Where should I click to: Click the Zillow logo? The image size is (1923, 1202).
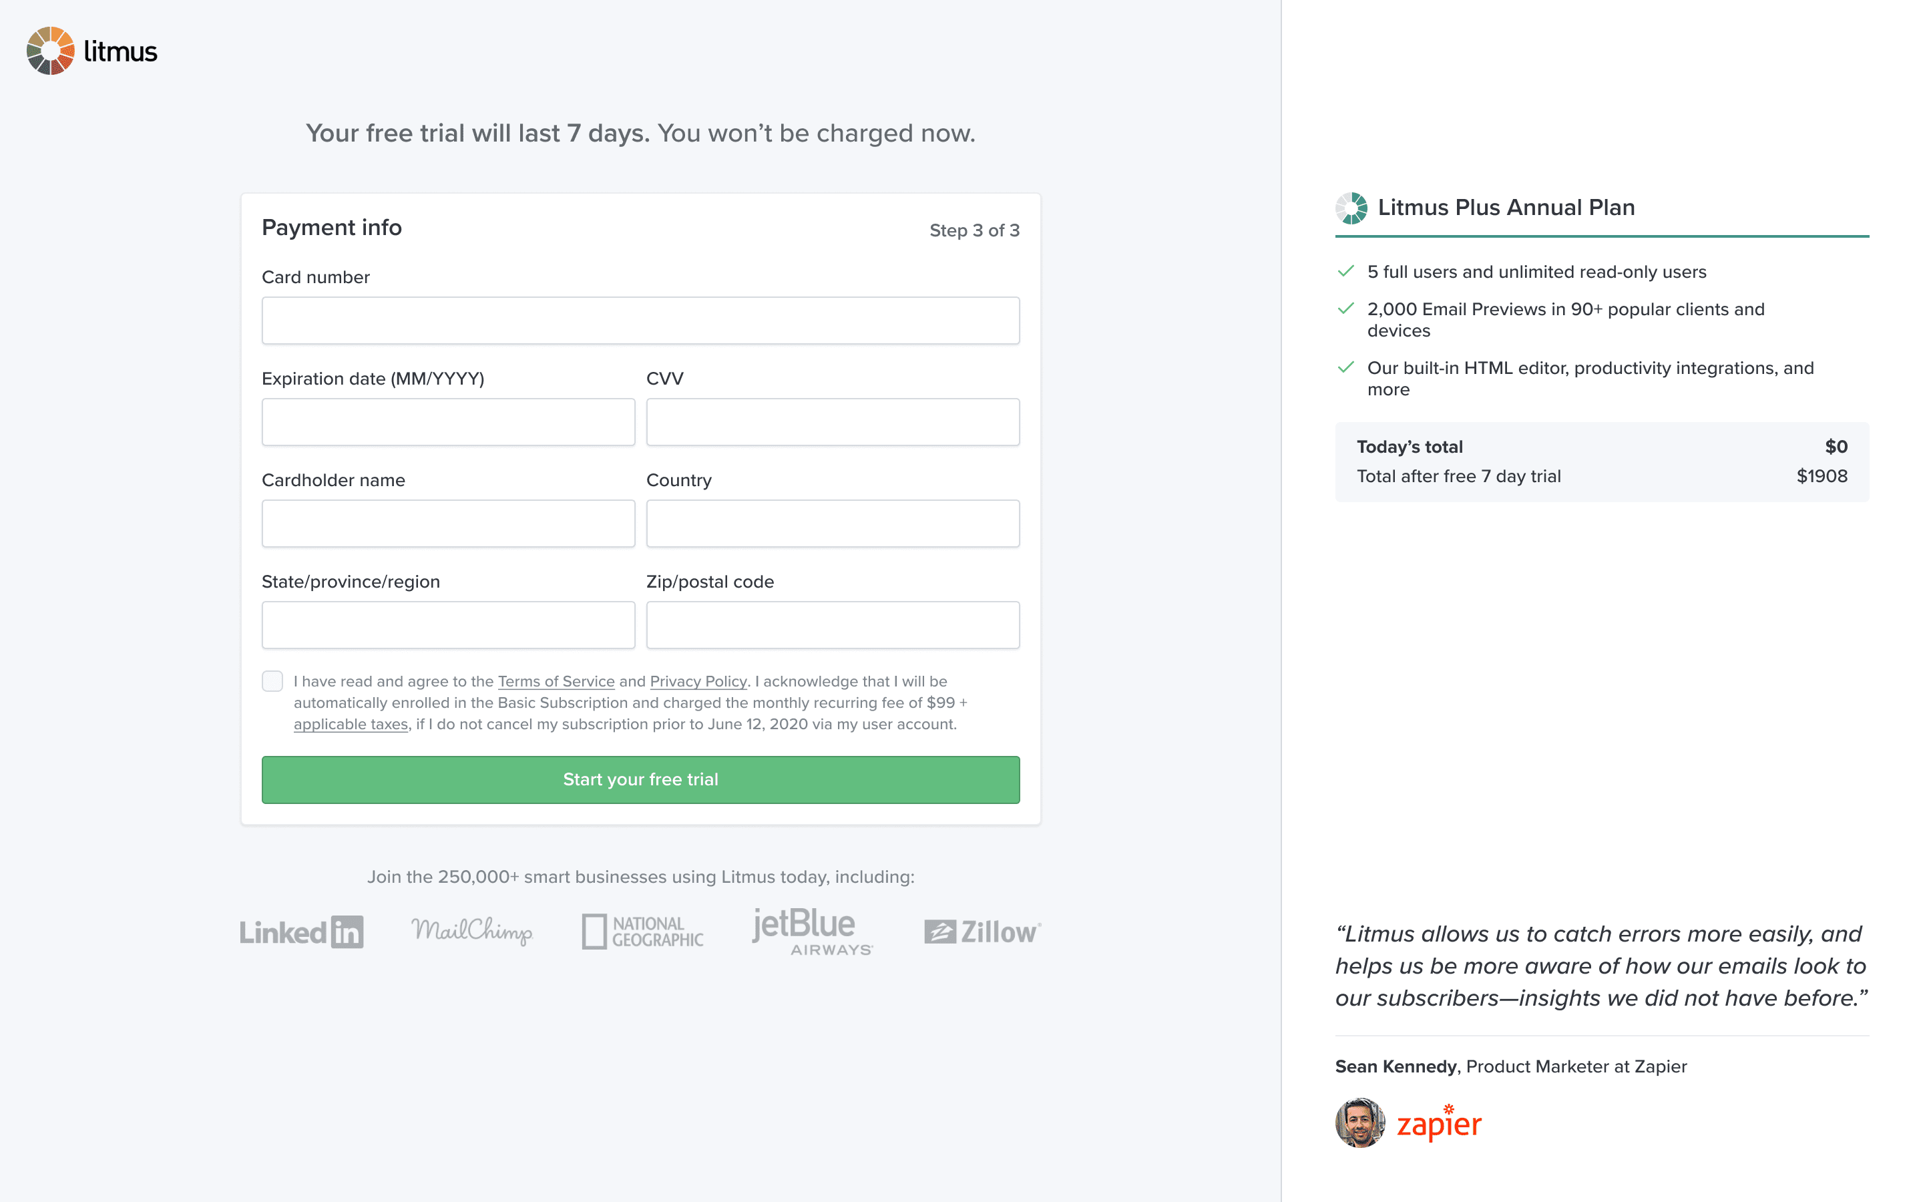coord(982,932)
